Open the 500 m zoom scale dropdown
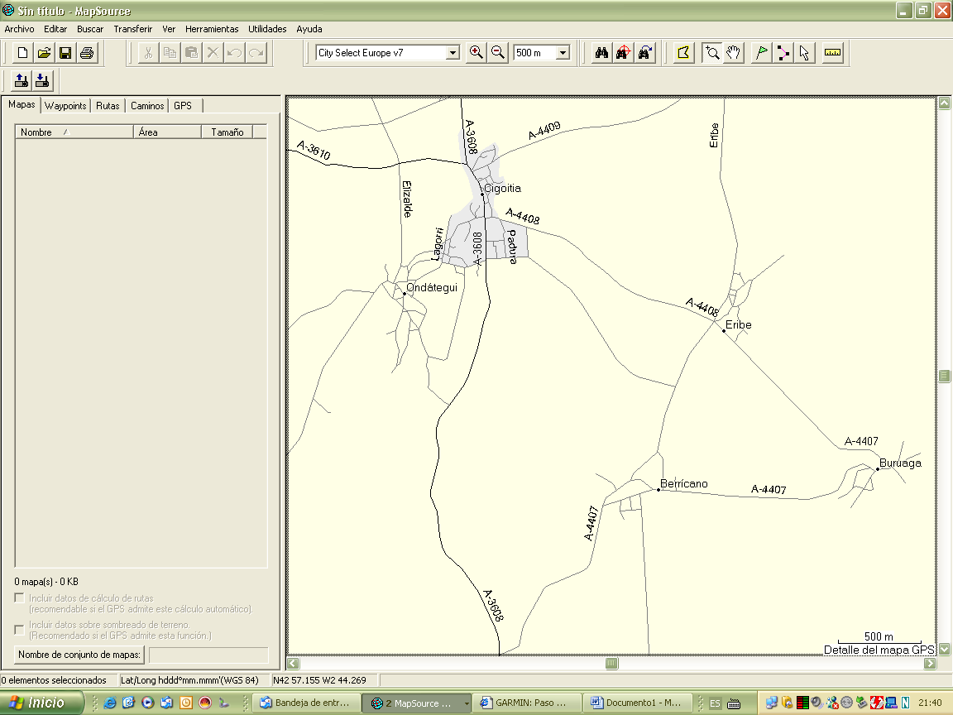The height and width of the screenshot is (715, 953). pos(563,53)
